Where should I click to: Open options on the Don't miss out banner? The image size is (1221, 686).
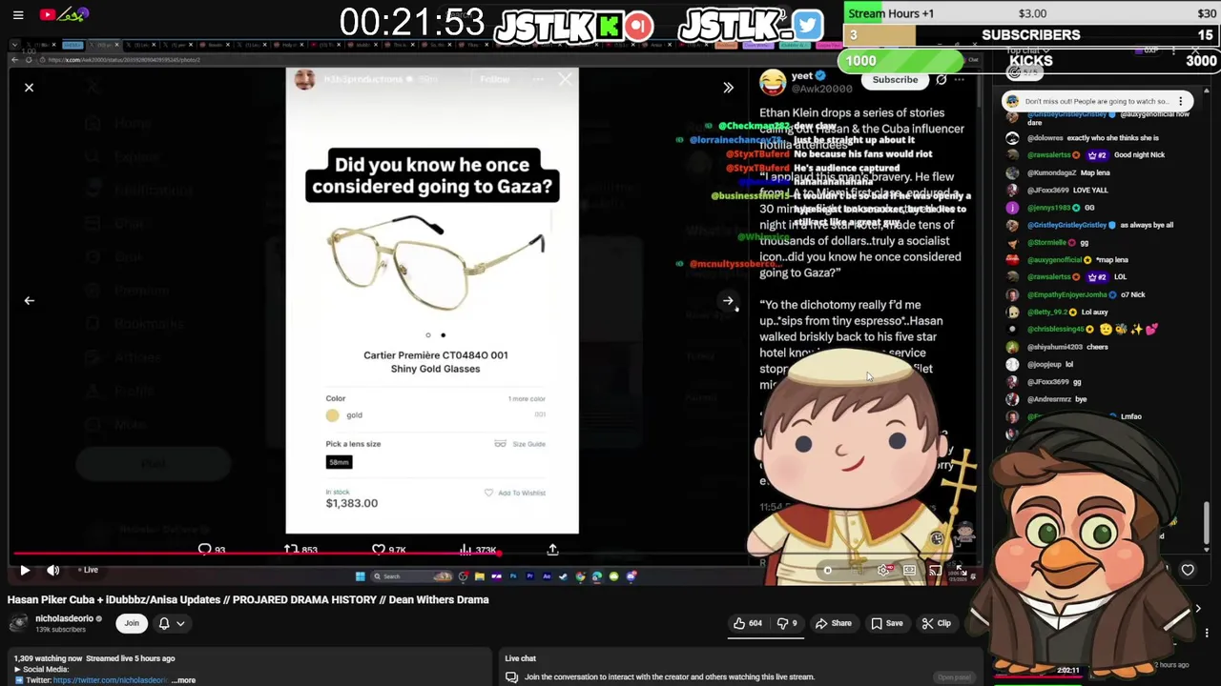[1181, 101]
